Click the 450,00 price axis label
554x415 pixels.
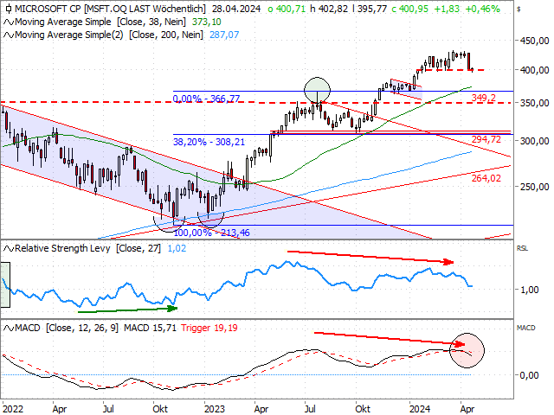[535, 41]
